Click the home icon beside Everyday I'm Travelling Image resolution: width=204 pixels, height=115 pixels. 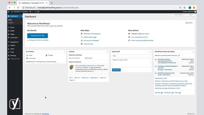click(12, 12)
